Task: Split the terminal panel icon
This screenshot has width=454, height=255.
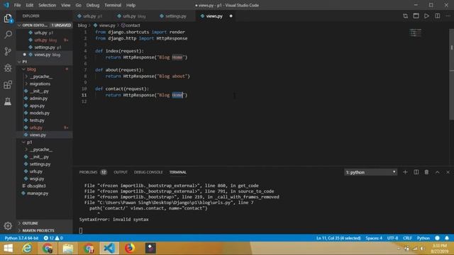Action: click(416, 172)
